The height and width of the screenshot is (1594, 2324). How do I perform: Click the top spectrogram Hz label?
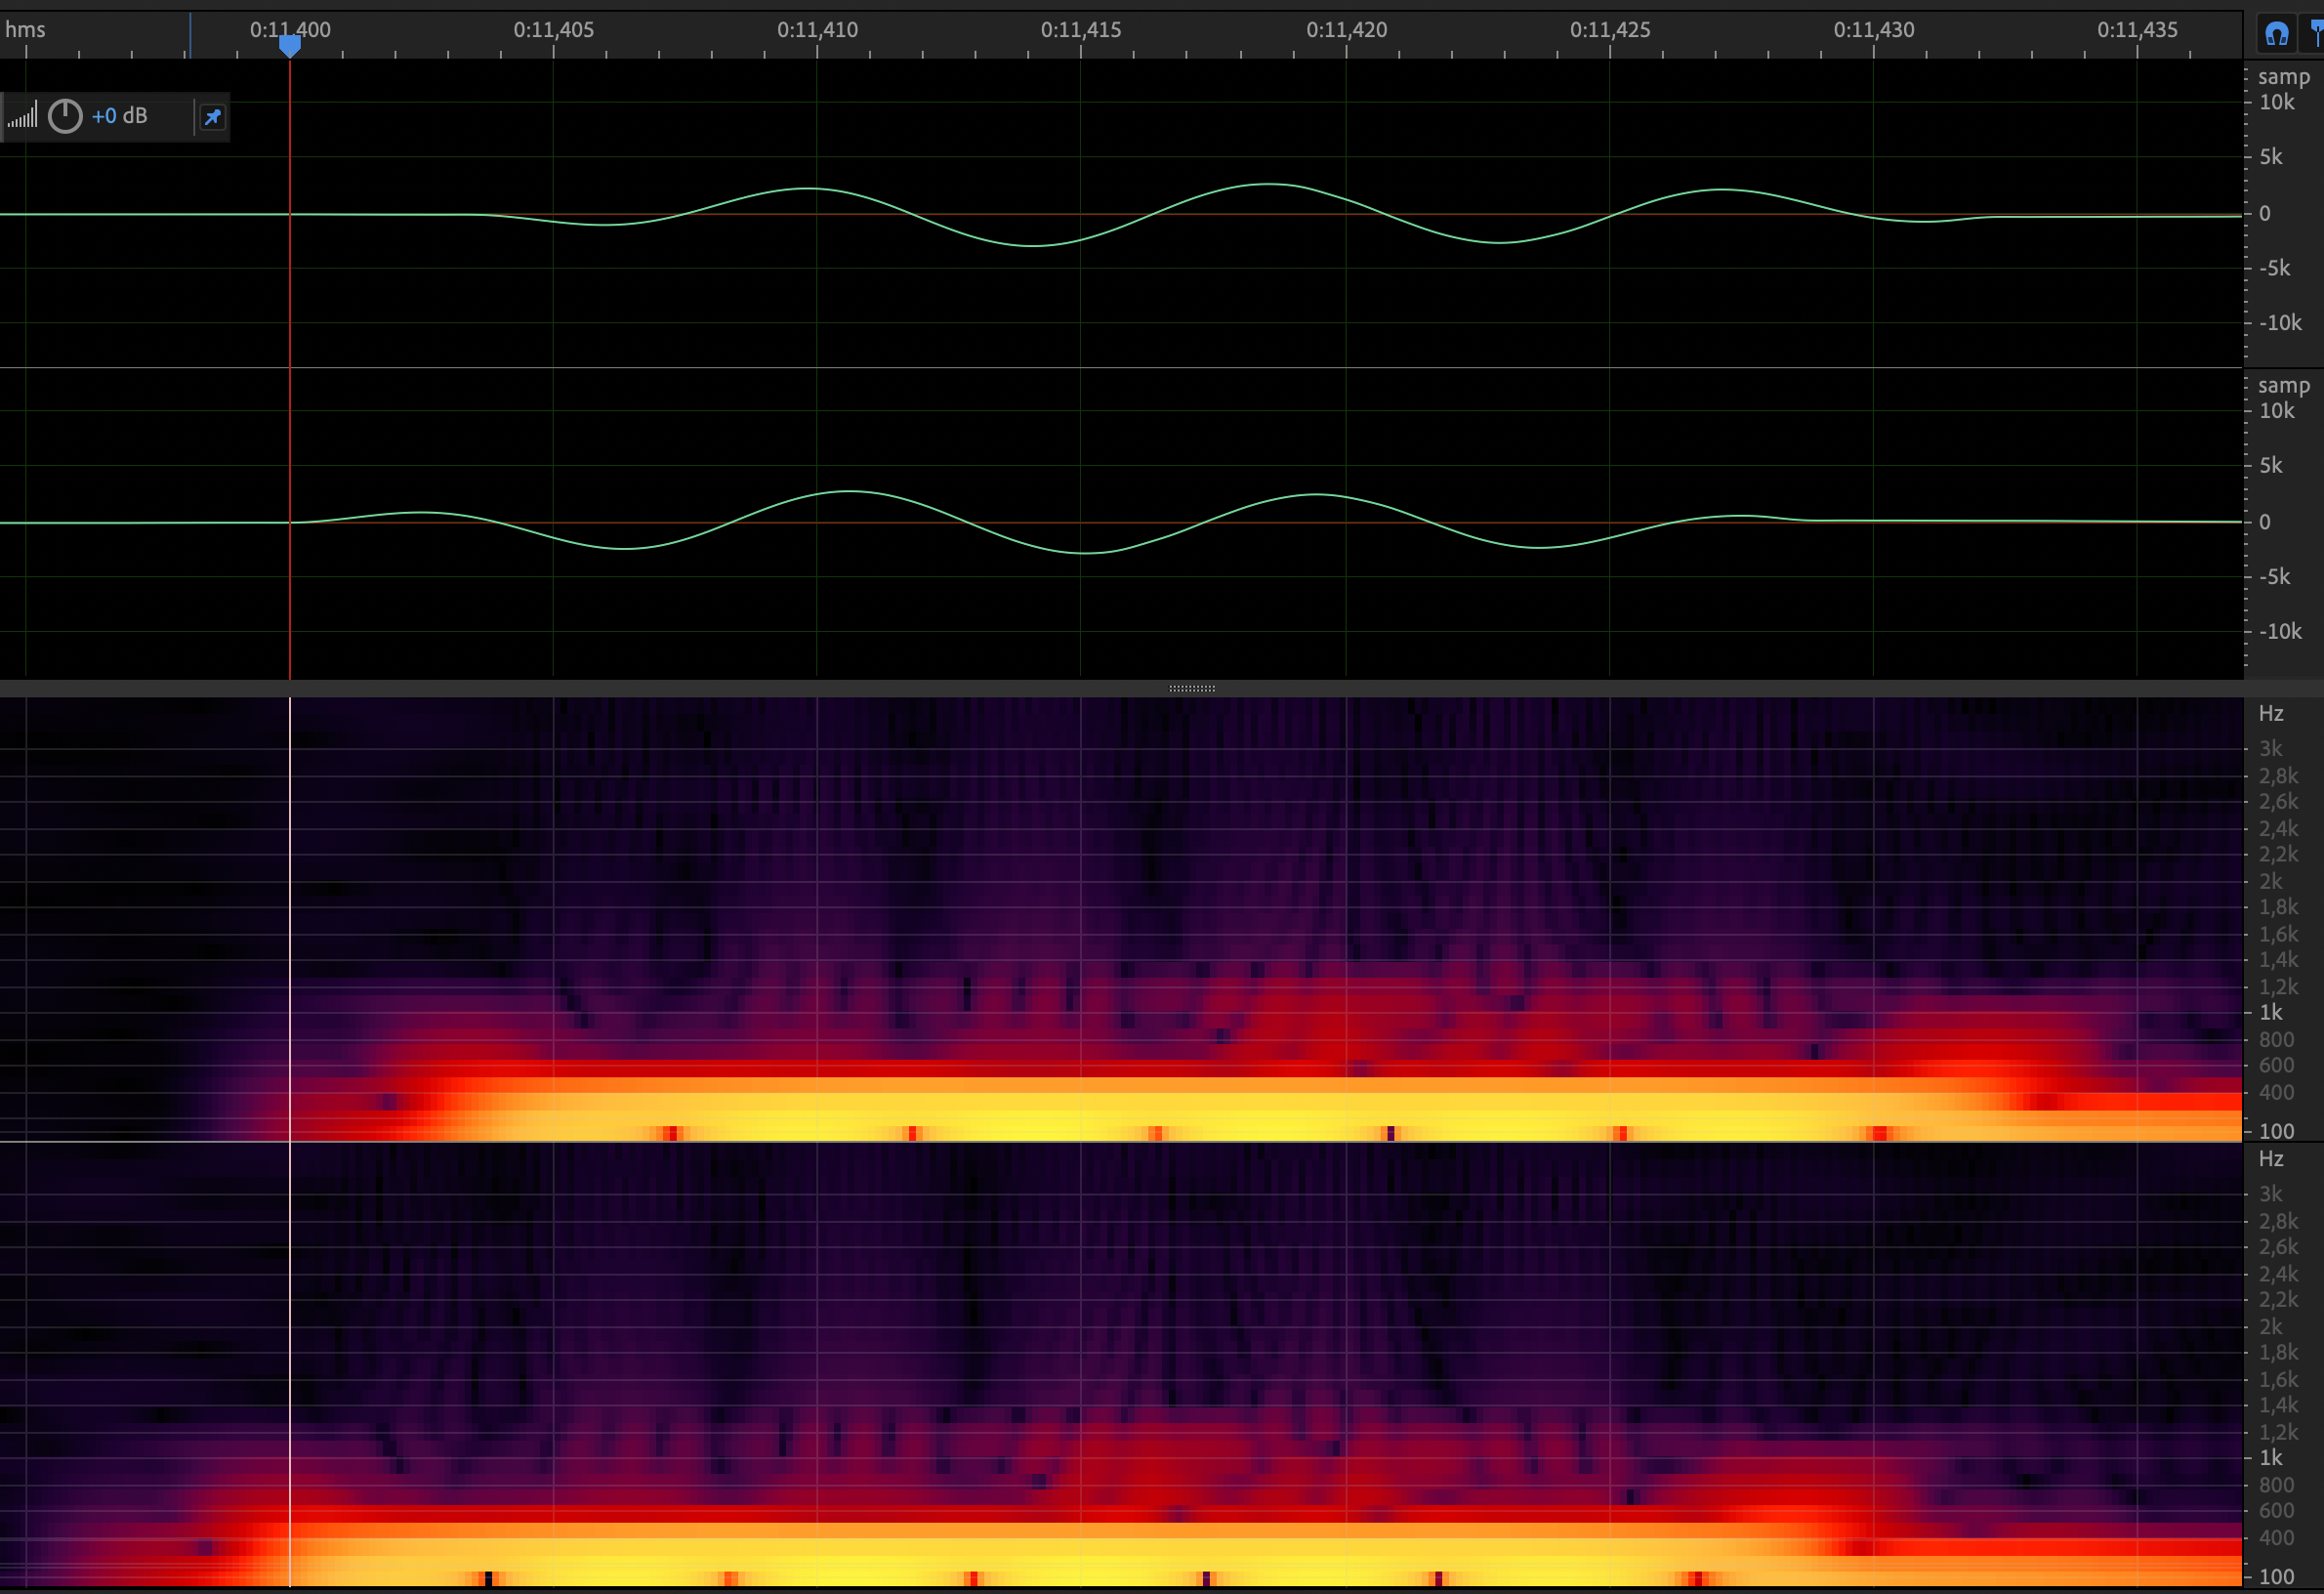click(x=2270, y=713)
